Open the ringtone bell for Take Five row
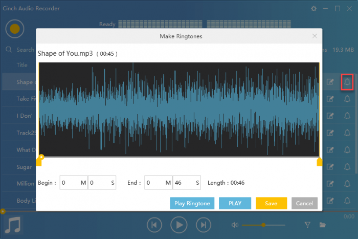The image size is (358, 239). tap(347, 99)
